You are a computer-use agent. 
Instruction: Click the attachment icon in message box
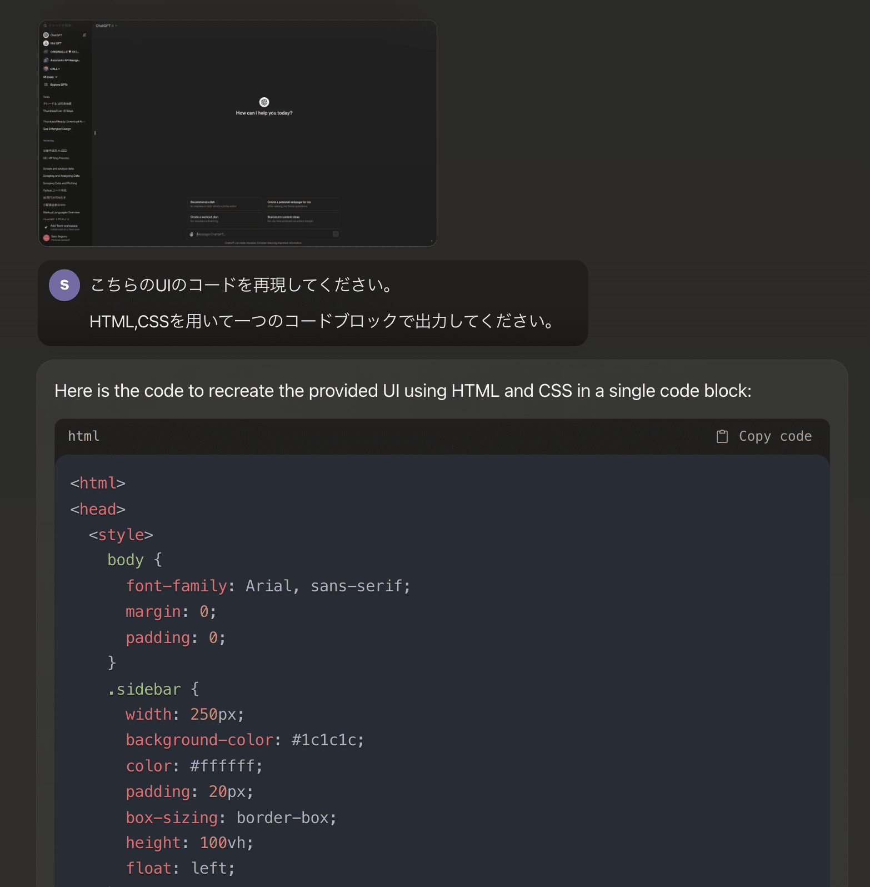tap(192, 234)
